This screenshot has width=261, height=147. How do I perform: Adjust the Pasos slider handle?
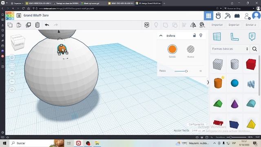[186, 71]
